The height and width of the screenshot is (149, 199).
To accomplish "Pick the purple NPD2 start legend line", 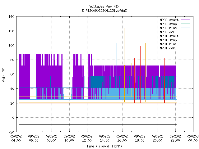I will click(x=185, y=20).
